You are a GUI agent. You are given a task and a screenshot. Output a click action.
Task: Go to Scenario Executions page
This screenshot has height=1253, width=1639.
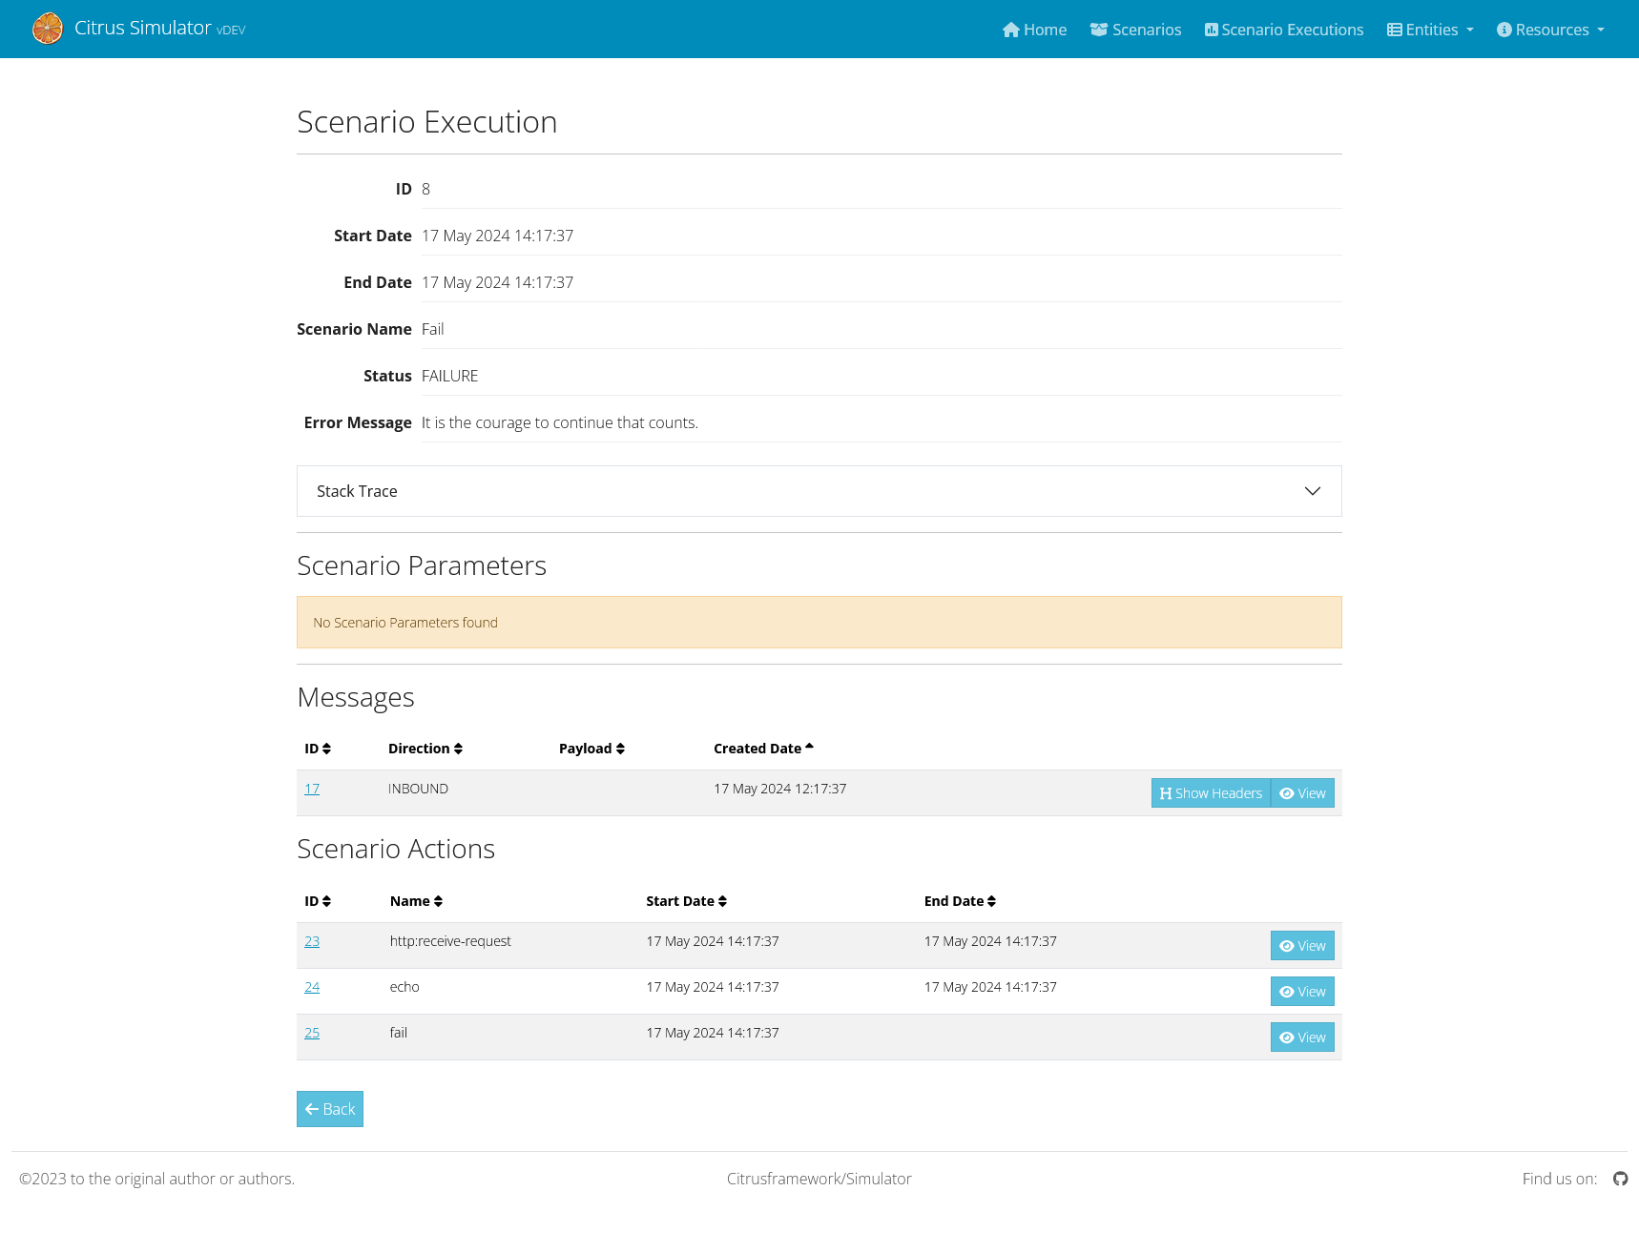coord(1284,30)
